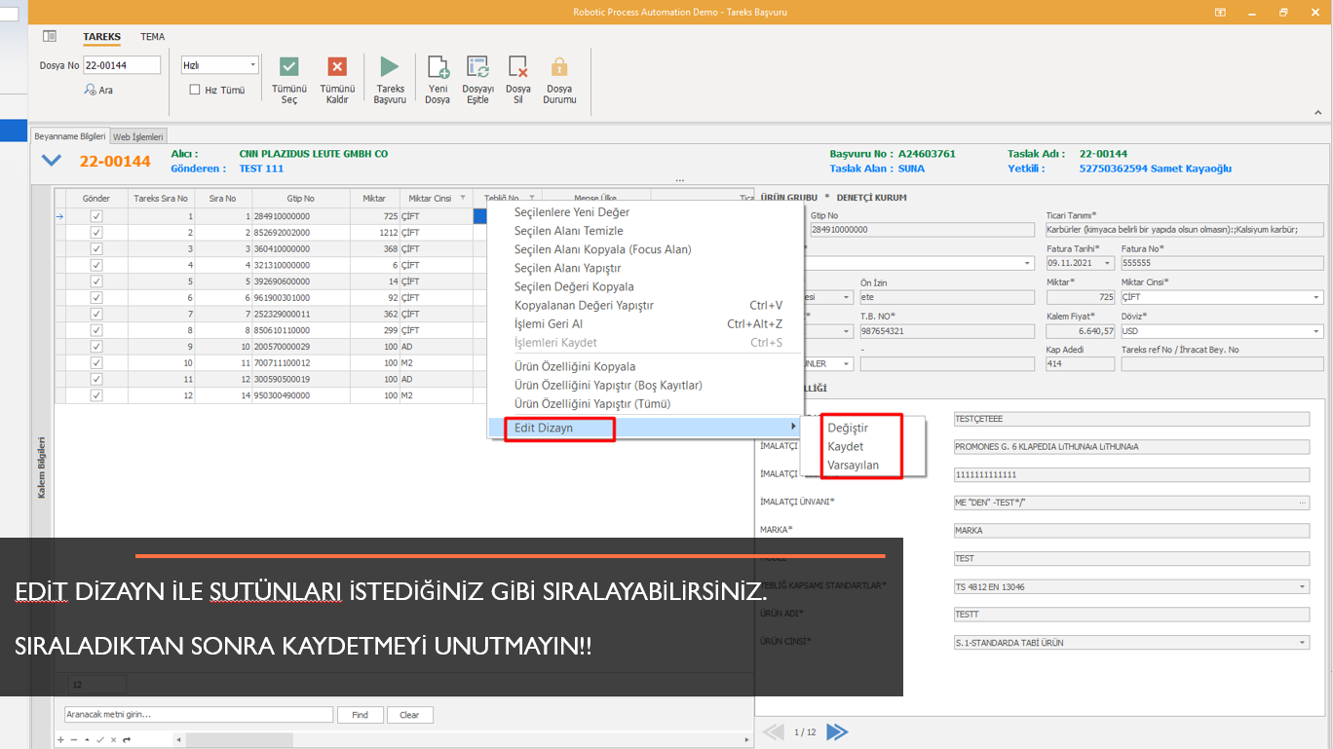This screenshot has width=1333, height=749.
Task: Click the Tümünü Seç green check icon
Action: (289, 66)
